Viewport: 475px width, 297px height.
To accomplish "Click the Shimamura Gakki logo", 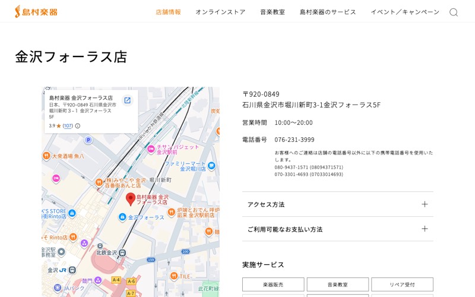I will [x=36, y=12].
